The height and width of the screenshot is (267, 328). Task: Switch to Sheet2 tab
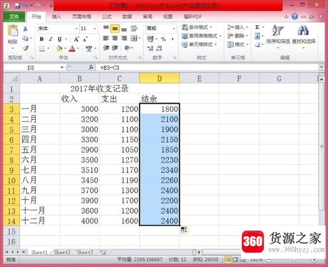point(62,253)
